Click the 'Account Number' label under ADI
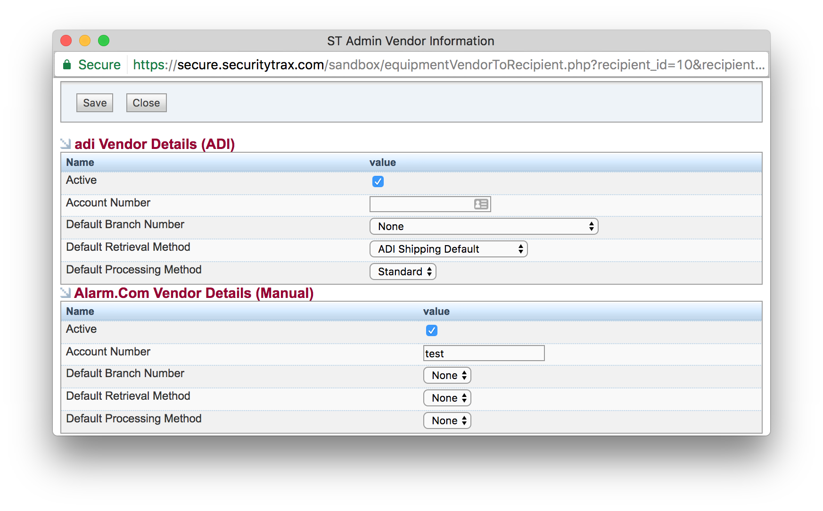823x511 pixels. tap(108, 203)
